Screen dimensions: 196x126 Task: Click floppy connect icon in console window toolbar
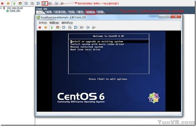pyautogui.click(x=82, y=27)
